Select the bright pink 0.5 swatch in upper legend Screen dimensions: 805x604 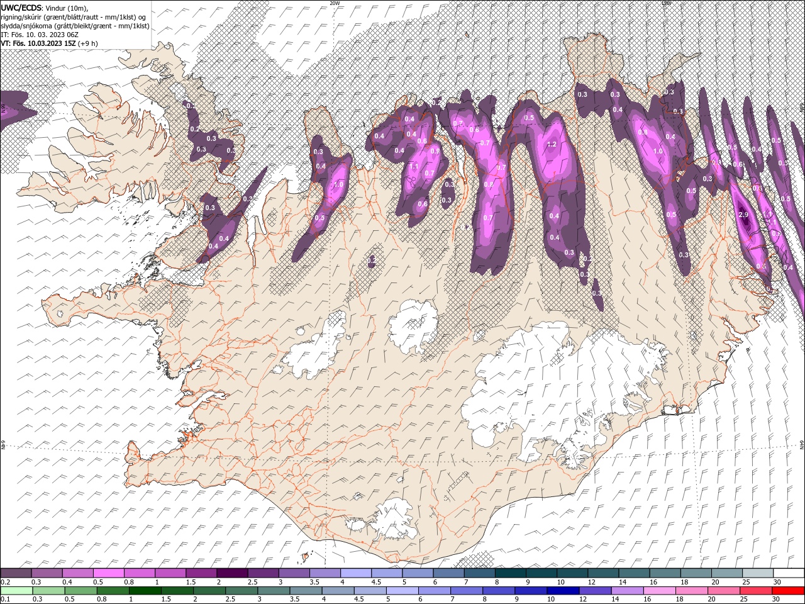(x=109, y=573)
